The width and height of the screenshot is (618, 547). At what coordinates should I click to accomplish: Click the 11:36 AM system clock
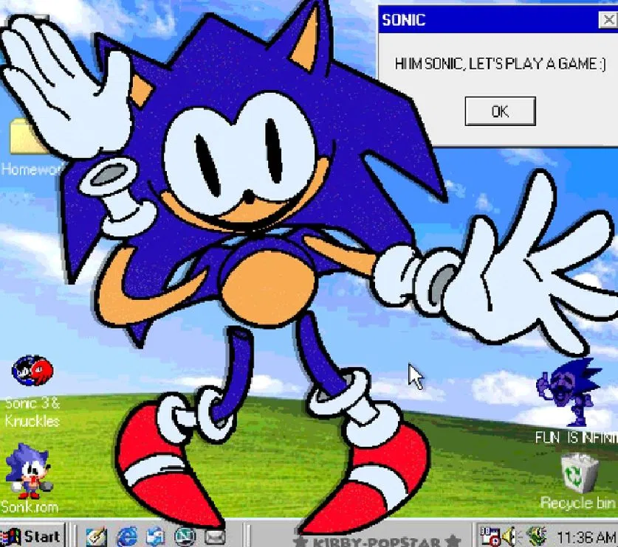tap(586, 537)
